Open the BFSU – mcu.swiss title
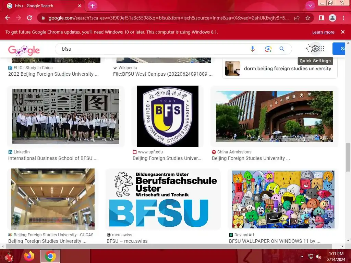Image resolution: width=351 pixels, height=263 pixels. (x=127, y=241)
